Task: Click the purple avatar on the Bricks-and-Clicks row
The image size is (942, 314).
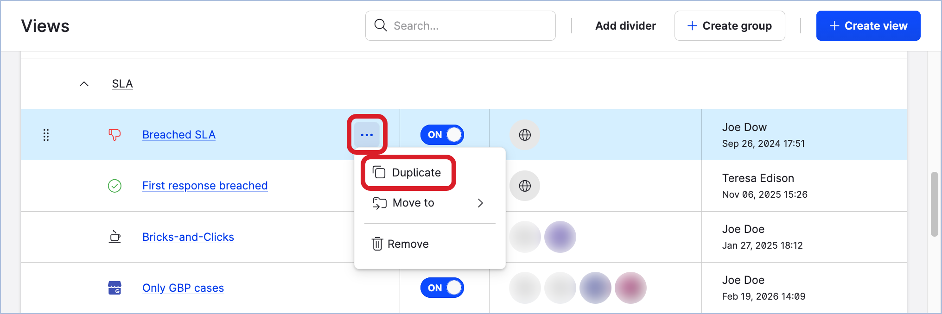Action: coord(560,237)
